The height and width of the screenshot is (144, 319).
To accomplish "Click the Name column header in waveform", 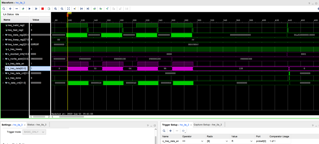I will pyautogui.click(x=15, y=20).
